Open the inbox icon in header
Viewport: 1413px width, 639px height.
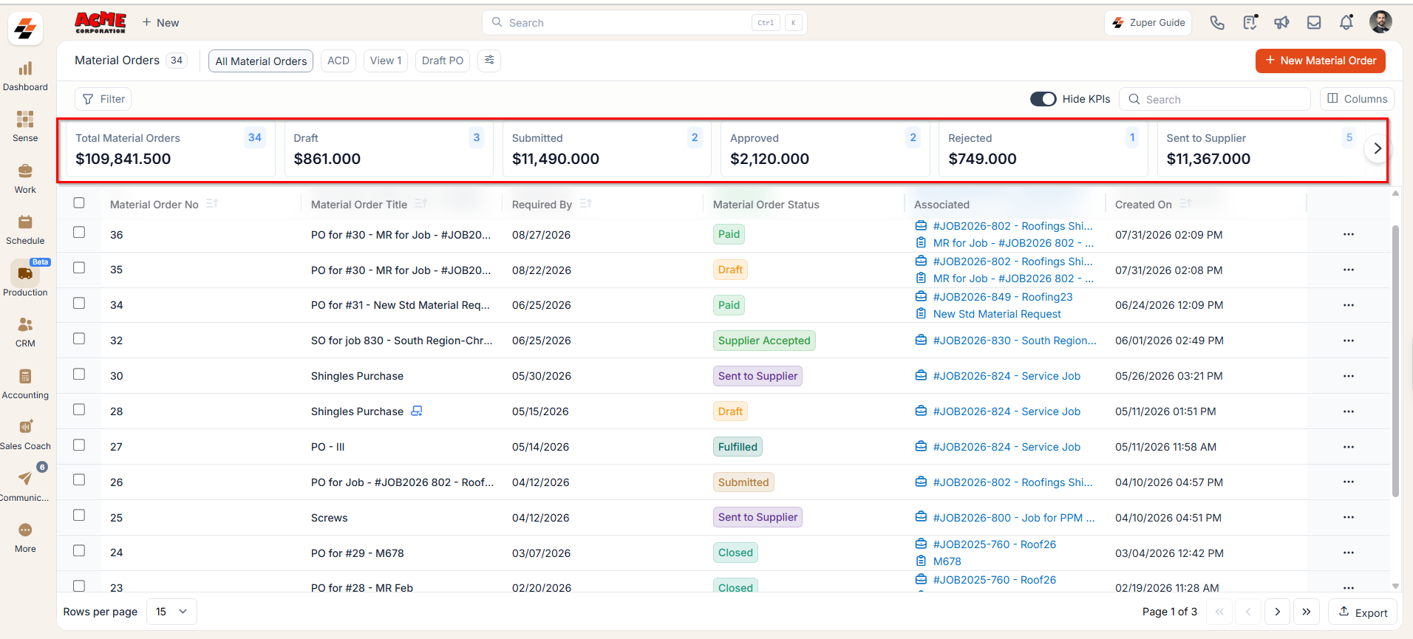click(x=1314, y=23)
